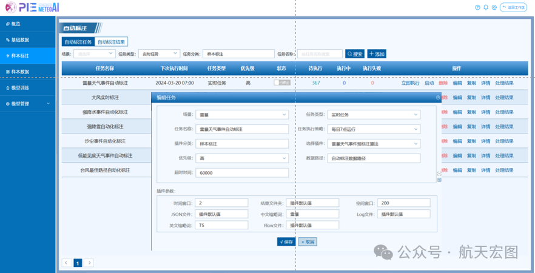Open the 场景 dropdown in edit dialog
Viewport: 535px width, 273px height.
point(243,115)
